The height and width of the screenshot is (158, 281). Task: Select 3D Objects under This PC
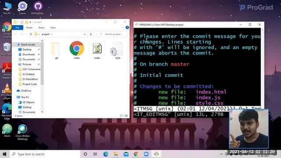28,102
